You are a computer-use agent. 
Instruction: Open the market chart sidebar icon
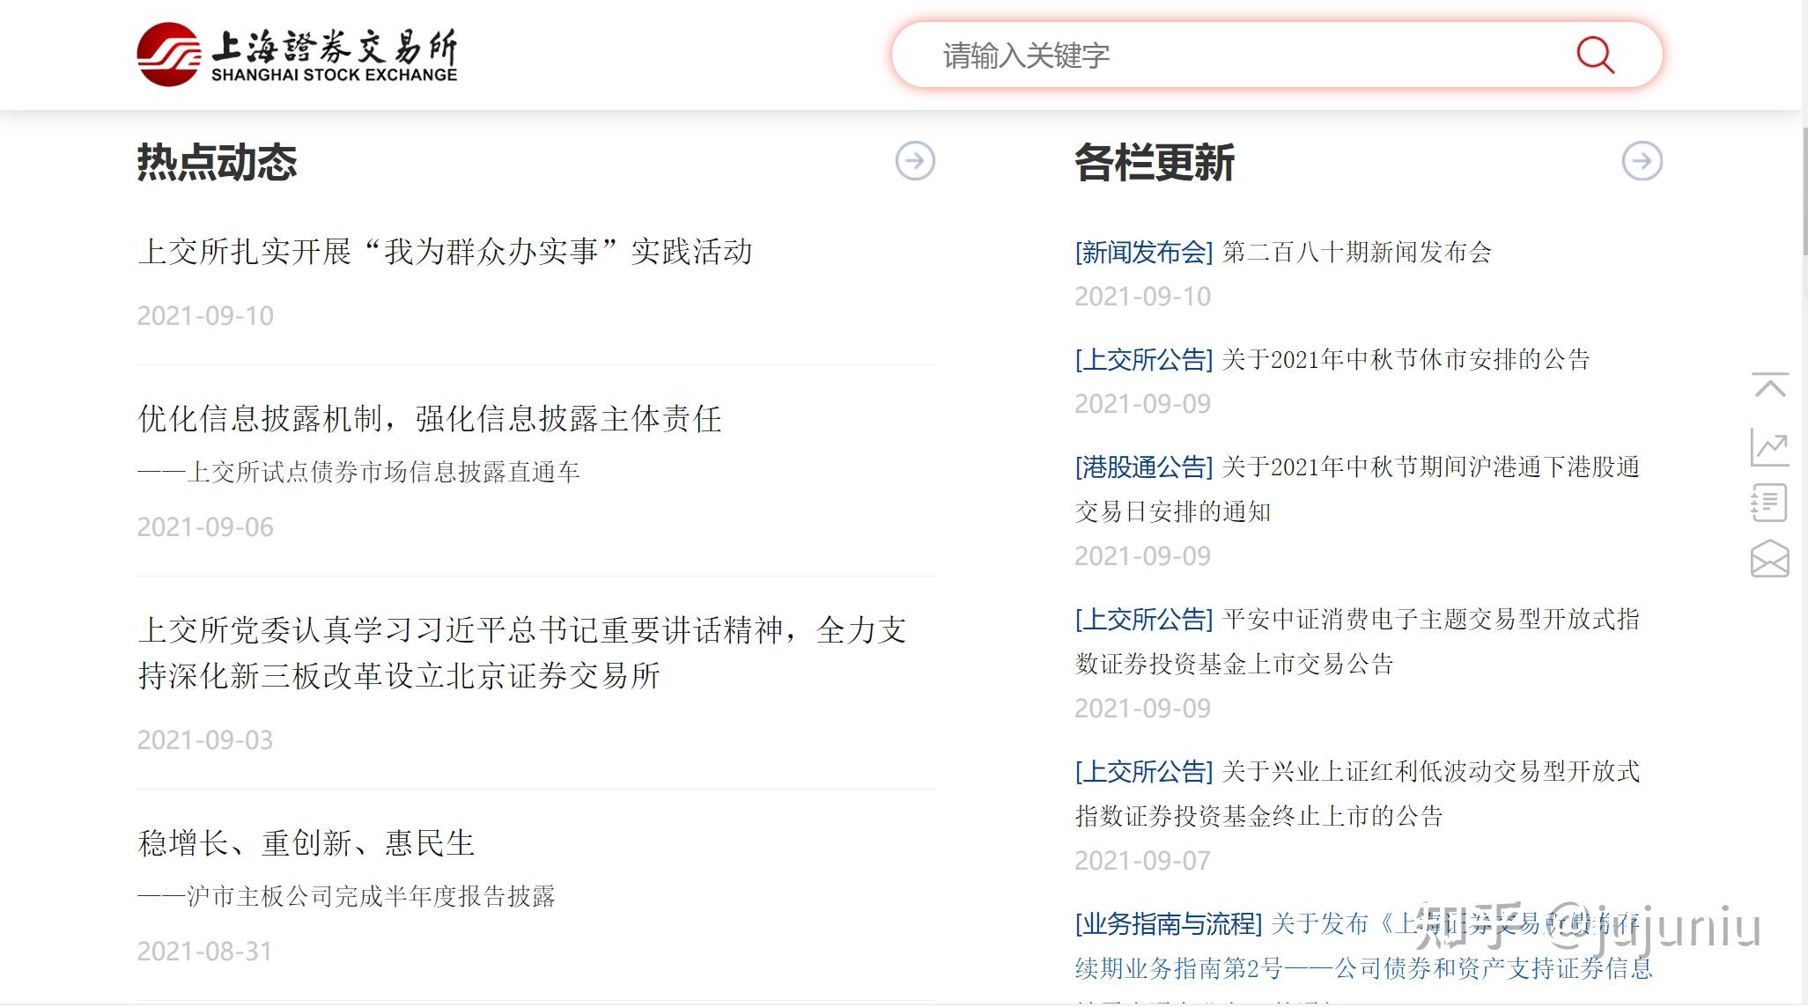coord(1770,447)
